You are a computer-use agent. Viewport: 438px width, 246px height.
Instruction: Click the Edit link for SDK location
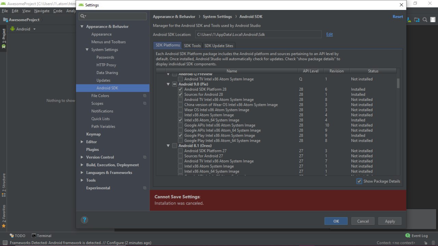pos(330,34)
